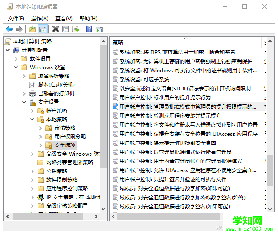Click the Delete (X) toolbar icon
This screenshot has height=234, width=278.
tap(56, 29)
